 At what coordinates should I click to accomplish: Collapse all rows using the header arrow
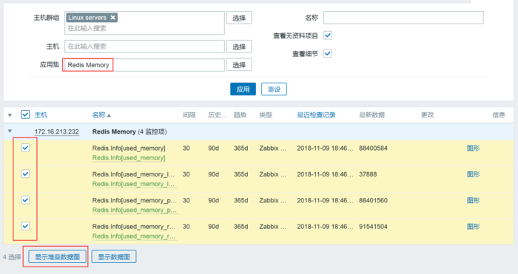[10, 115]
